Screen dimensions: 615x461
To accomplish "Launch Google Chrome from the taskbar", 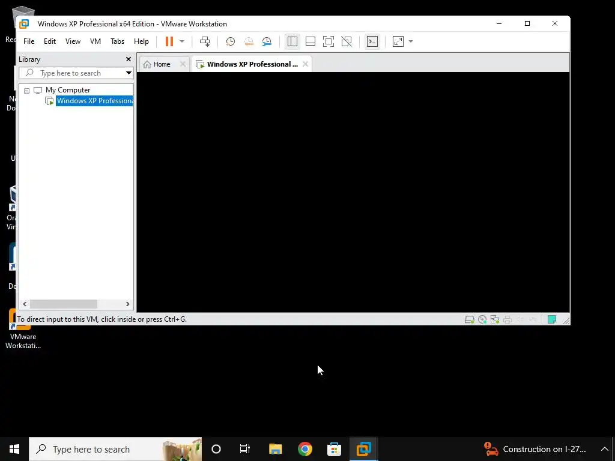I will pyautogui.click(x=304, y=449).
